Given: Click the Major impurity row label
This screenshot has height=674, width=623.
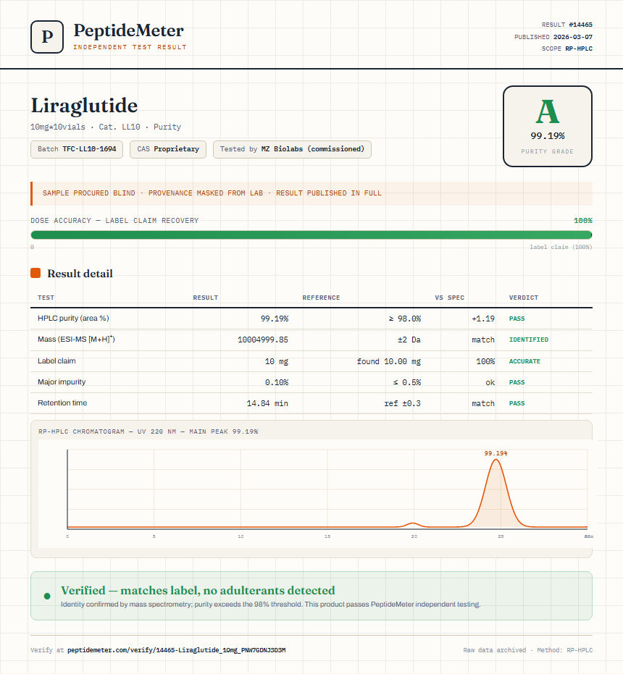Looking at the screenshot, I should pyautogui.click(x=62, y=382).
